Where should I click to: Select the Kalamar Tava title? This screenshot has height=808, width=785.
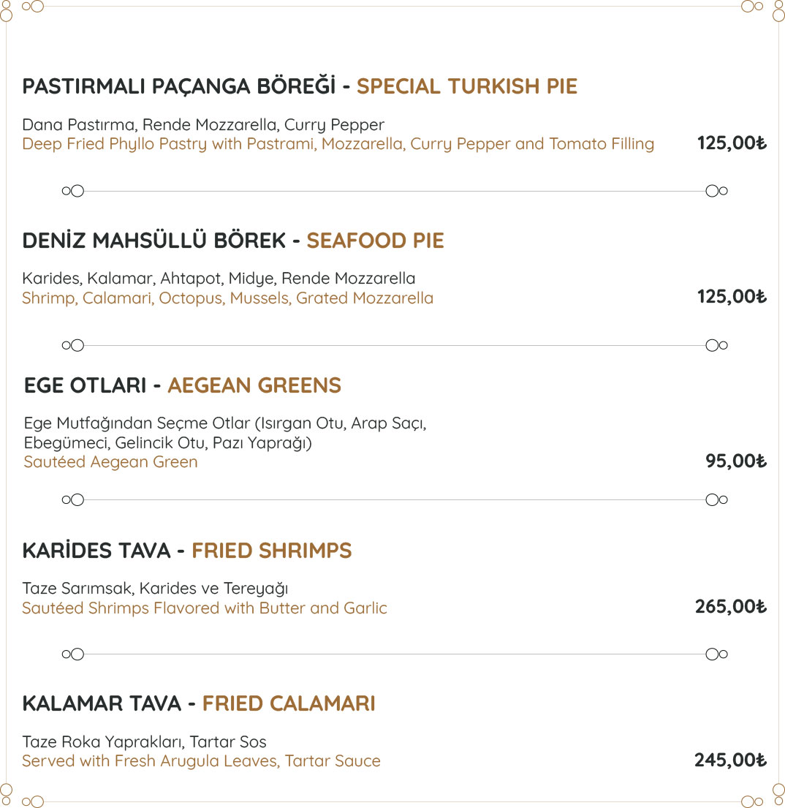click(x=102, y=703)
